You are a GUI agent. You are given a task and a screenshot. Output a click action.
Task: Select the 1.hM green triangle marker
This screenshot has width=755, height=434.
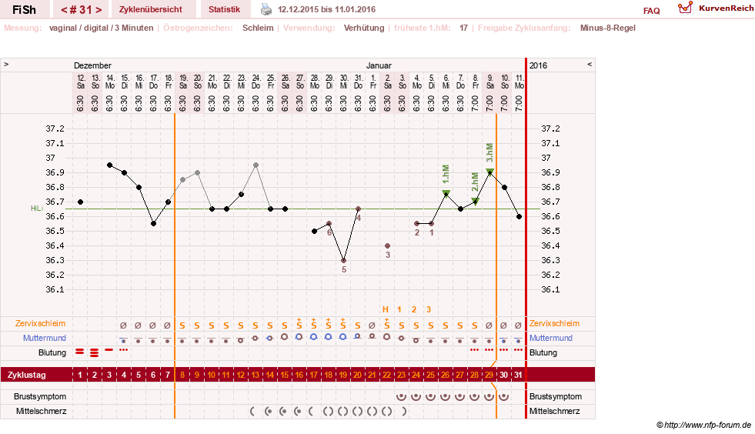coord(446,194)
